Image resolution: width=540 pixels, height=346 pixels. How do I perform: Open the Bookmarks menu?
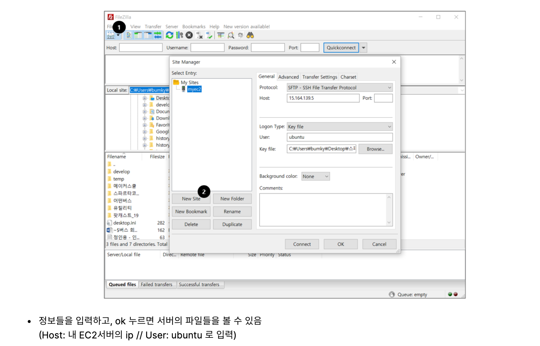click(x=194, y=27)
